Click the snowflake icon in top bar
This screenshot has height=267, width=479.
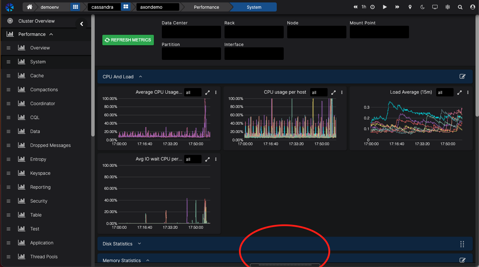(x=448, y=7)
